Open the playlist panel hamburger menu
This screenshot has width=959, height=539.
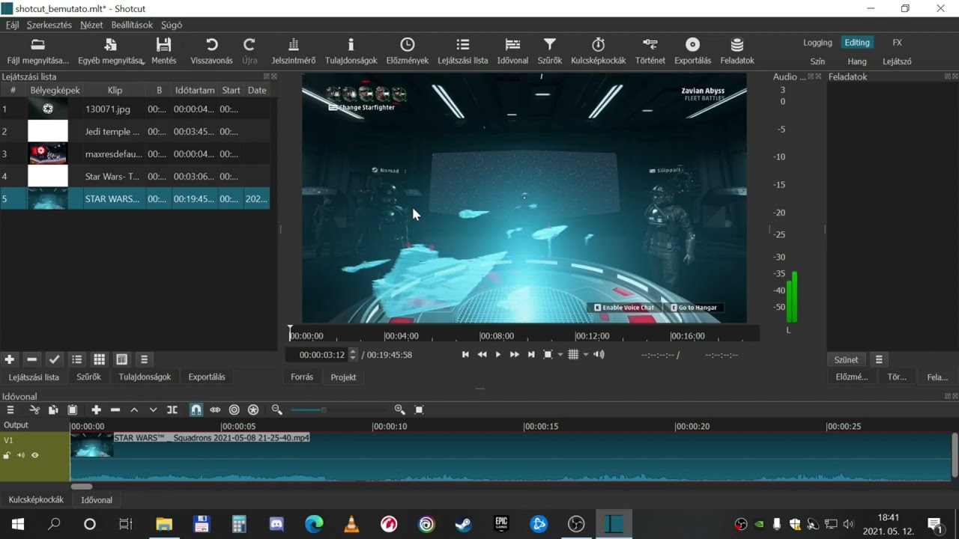tap(144, 359)
